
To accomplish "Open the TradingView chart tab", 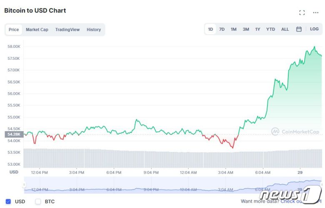I will pos(67,29).
